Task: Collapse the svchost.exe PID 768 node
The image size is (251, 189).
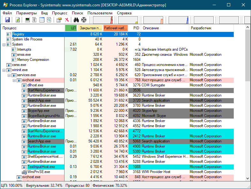Action: coord(14,80)
